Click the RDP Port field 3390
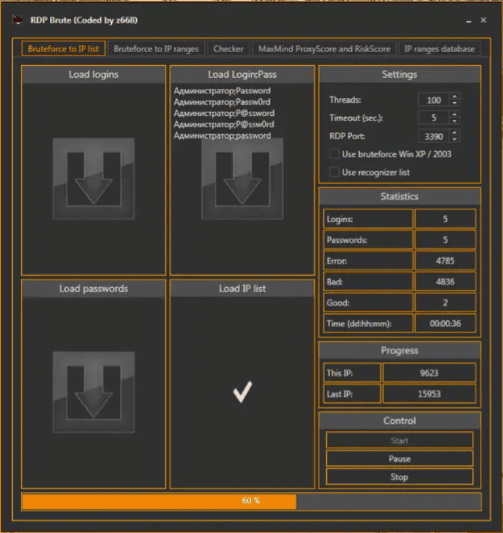Viewport: 503px width, 533px height. 434,136
